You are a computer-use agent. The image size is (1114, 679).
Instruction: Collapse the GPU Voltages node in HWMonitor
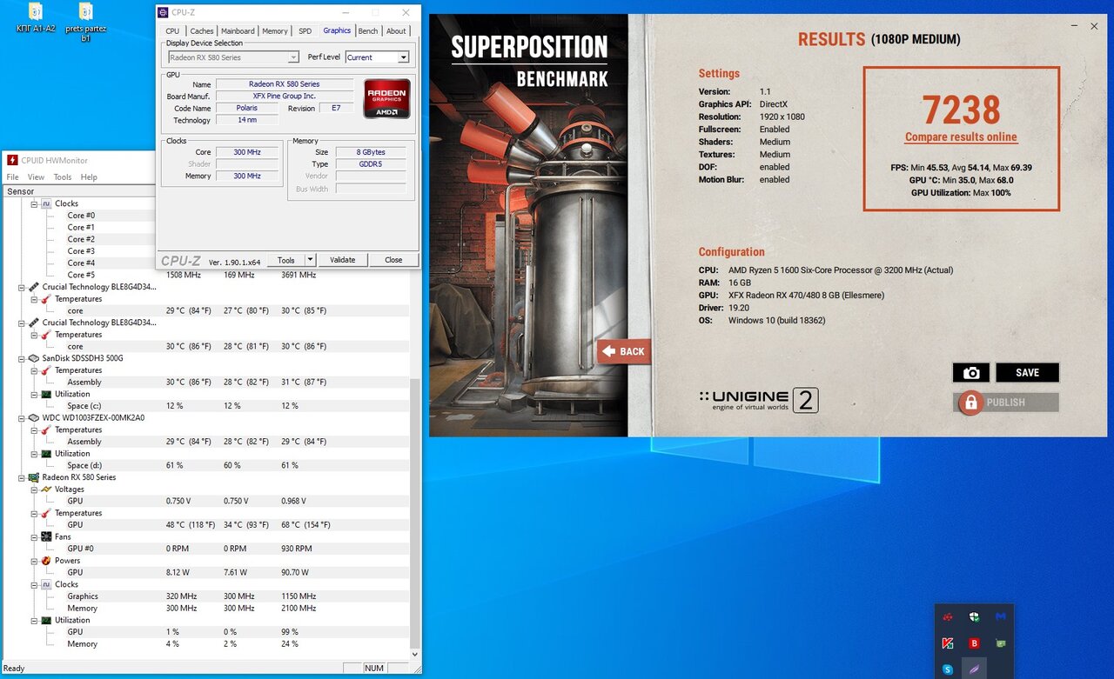point(34,489)
